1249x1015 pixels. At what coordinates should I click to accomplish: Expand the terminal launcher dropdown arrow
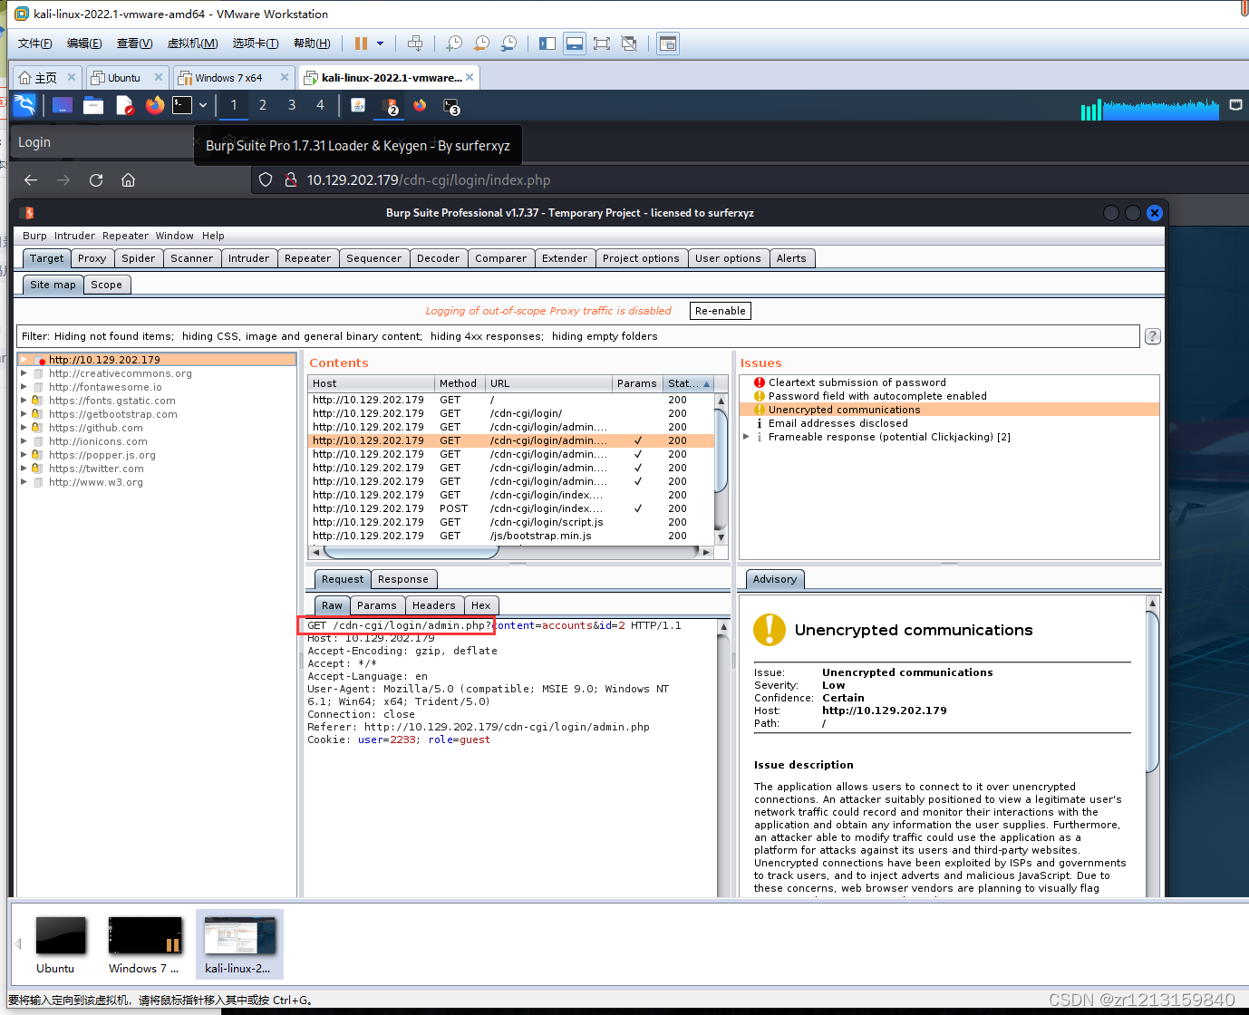click(x=203, y=105)
